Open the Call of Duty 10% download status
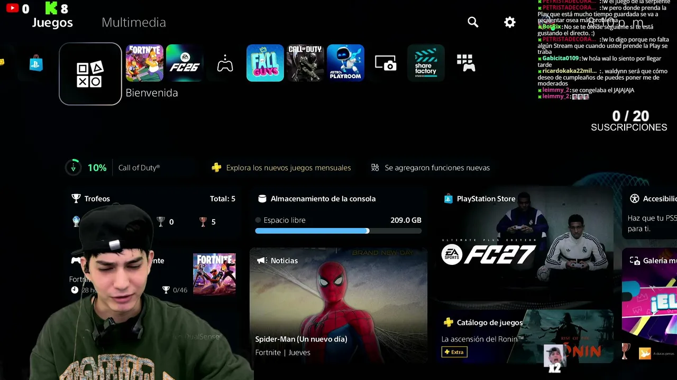677x380 pixels. [113, 167]
